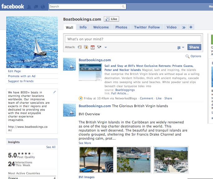This screenshot has width=213, height=179.
Task: Open the BVI Images album link
Action: [86, 177]
